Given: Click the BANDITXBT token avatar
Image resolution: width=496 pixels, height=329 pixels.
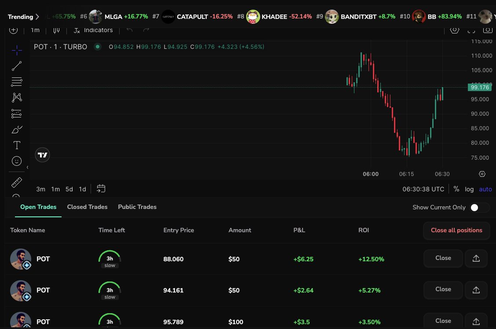Looking at the screenshot, I should (332, 16).
